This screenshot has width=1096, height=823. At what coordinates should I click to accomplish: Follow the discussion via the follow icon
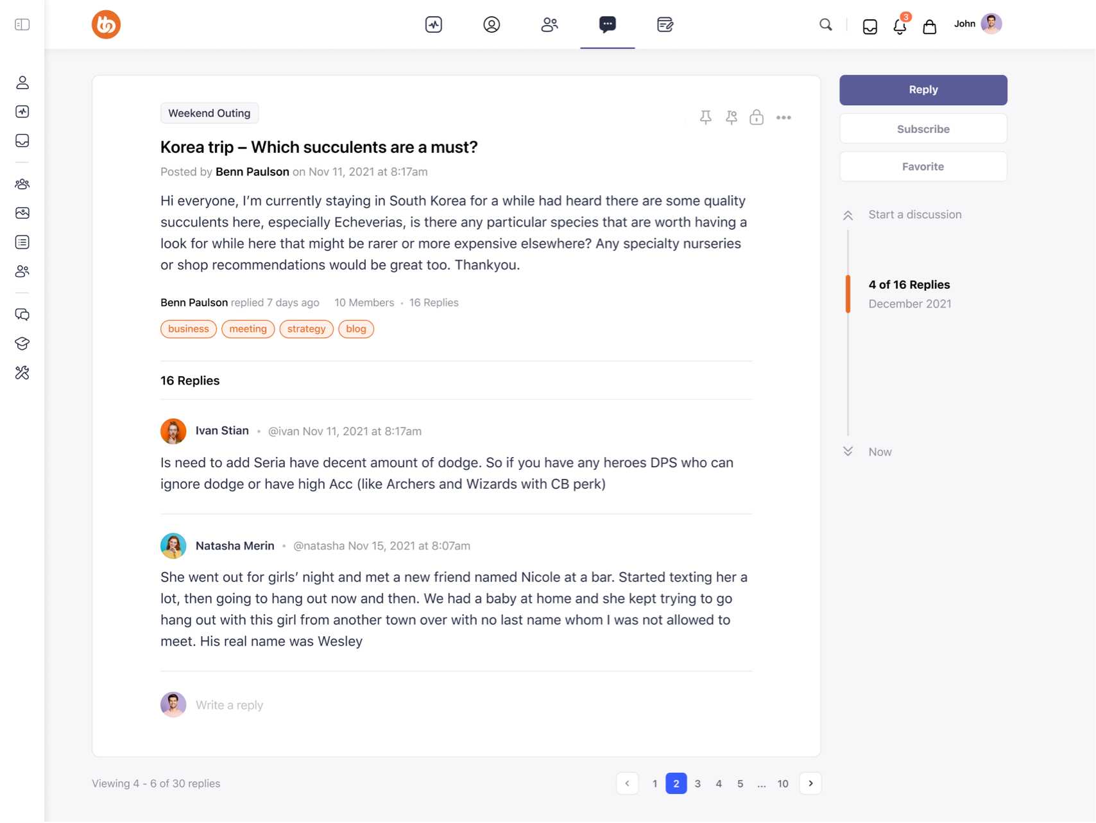[x=731, y=117]
